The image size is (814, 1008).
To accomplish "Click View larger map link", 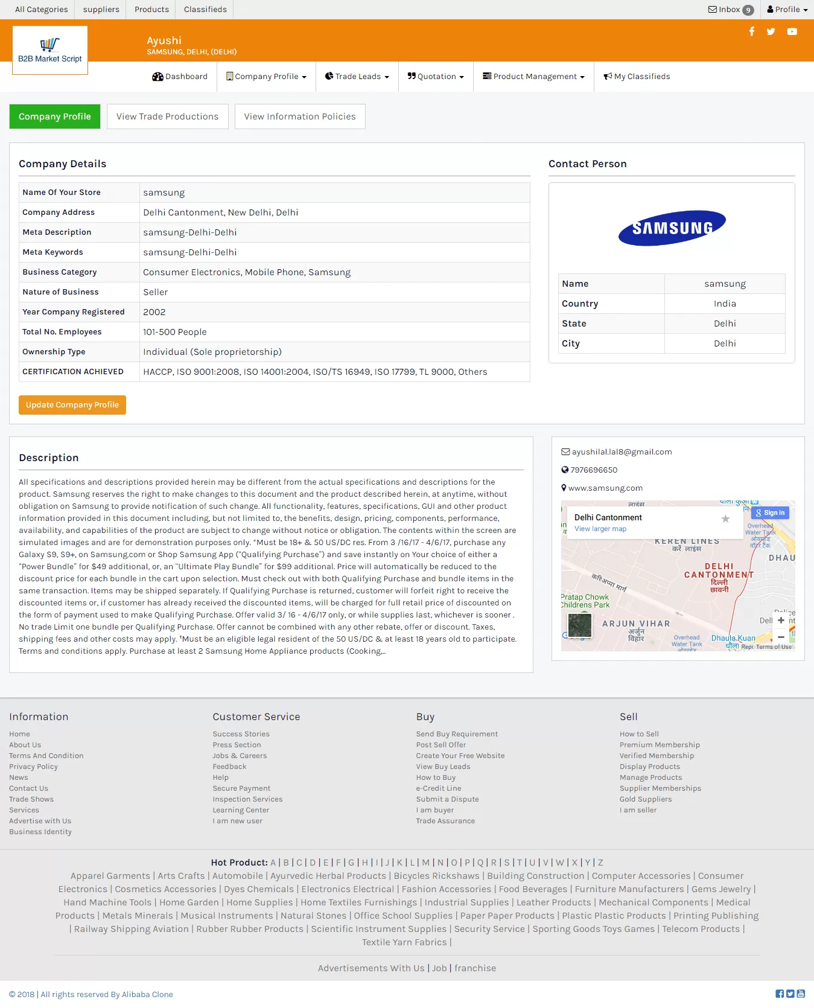I will 600,529.
